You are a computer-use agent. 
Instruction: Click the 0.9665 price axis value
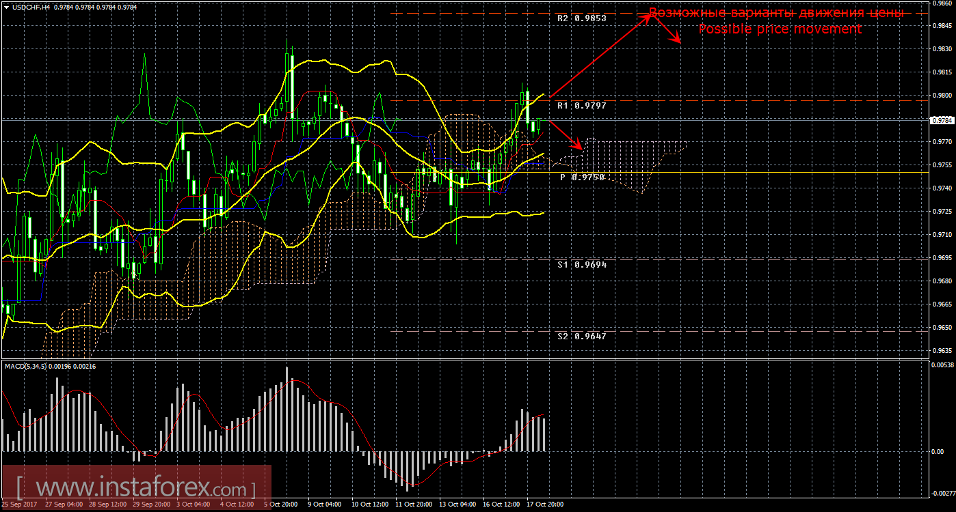[942, 304]
